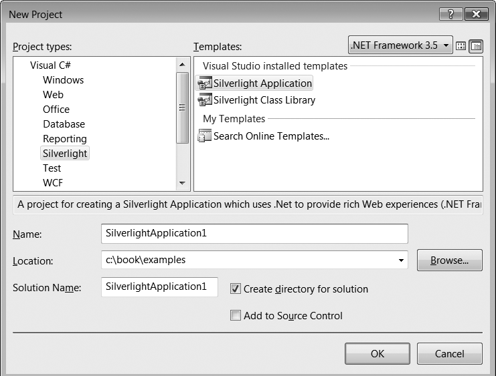Click the My Templates group heading

tap(234, 119)
